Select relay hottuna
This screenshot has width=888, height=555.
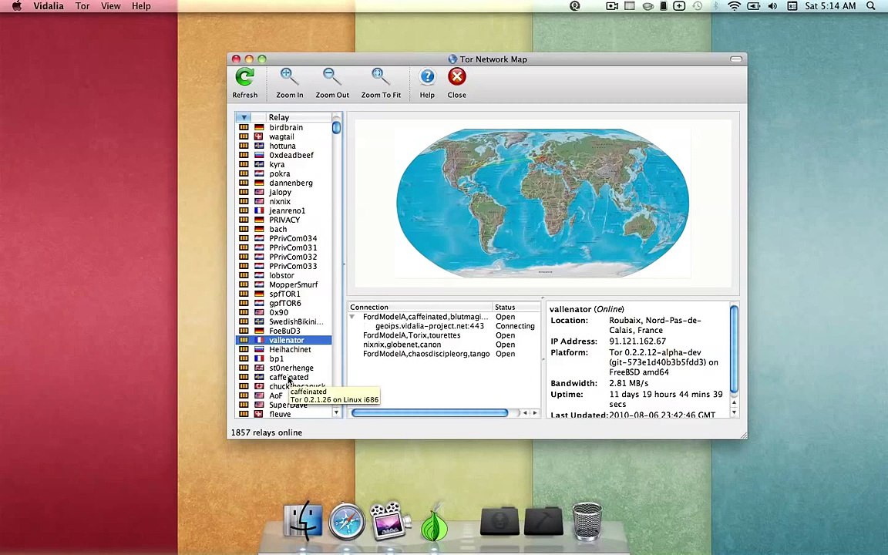284,146
